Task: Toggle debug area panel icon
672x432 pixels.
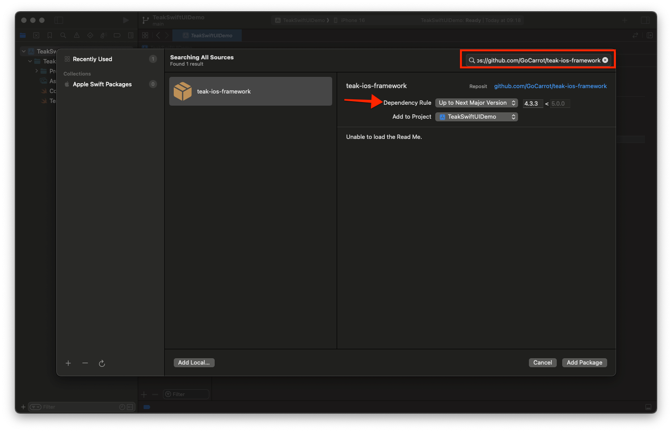Action: (x=648, y=407)
